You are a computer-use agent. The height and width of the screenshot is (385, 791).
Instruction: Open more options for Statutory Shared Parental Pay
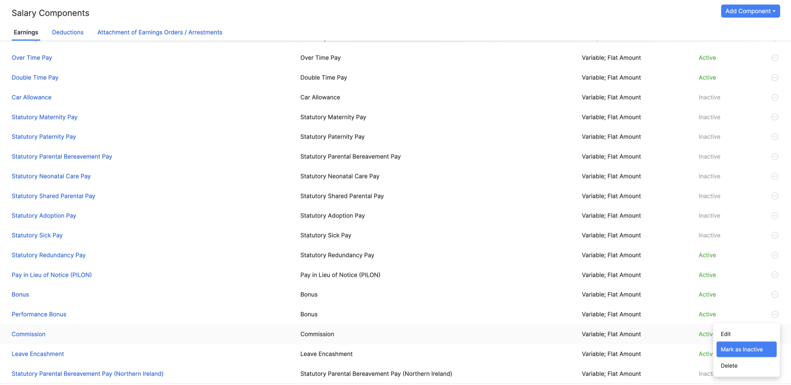tap(775, 196)
